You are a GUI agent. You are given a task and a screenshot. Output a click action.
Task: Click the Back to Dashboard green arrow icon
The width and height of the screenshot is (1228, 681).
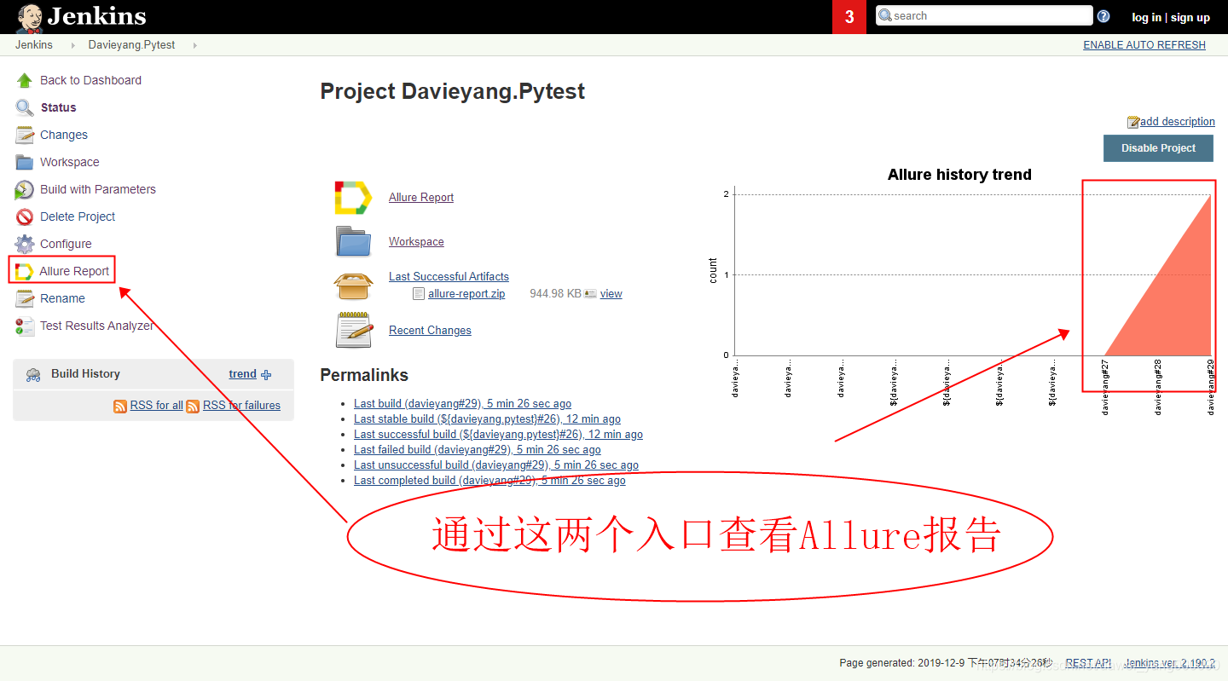coord(25,80)
